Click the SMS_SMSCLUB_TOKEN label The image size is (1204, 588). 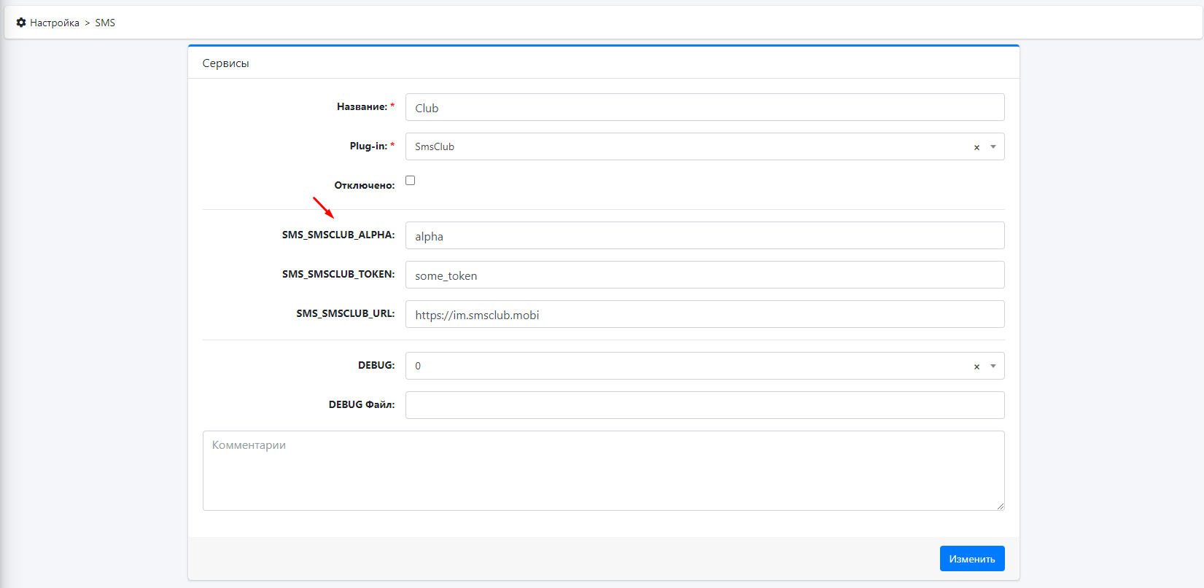(338, 274)
